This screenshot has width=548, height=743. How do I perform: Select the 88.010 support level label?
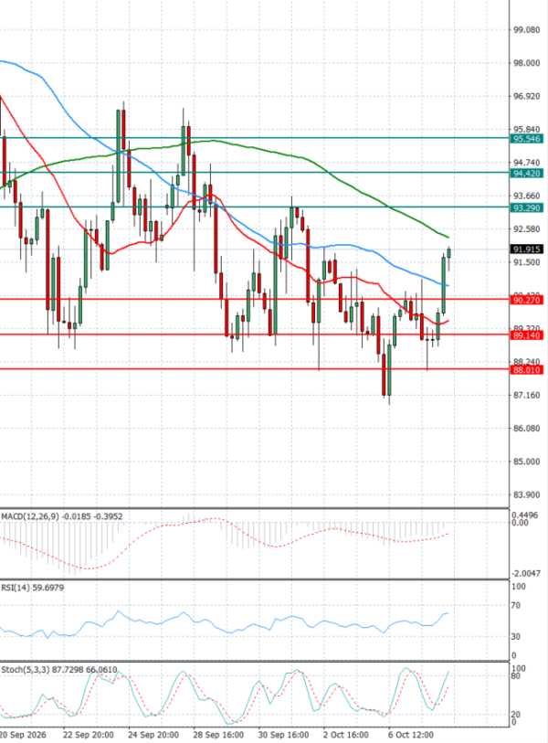pos(526,370)
